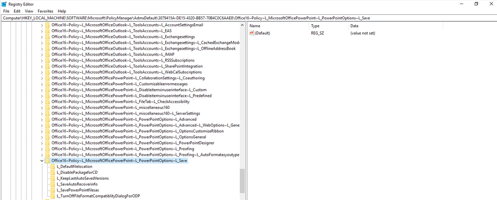The width and height of the screenshot is (497, 200).
Task: Expand the PowerPoint L_Customizableerrormessages key
Action: (42, 84)
